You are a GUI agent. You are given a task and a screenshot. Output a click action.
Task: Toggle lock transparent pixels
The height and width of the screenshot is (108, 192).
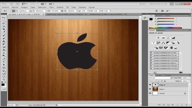156,81
